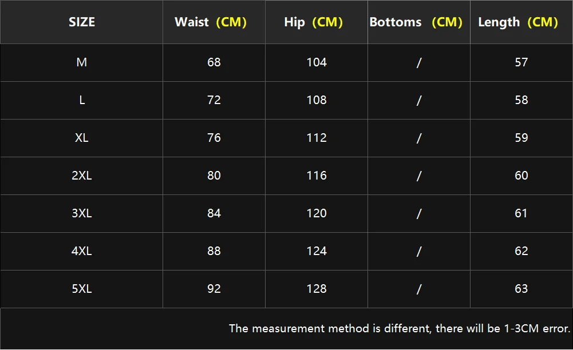Click length value 59
573x350 pixels.
tap(521, 138)
